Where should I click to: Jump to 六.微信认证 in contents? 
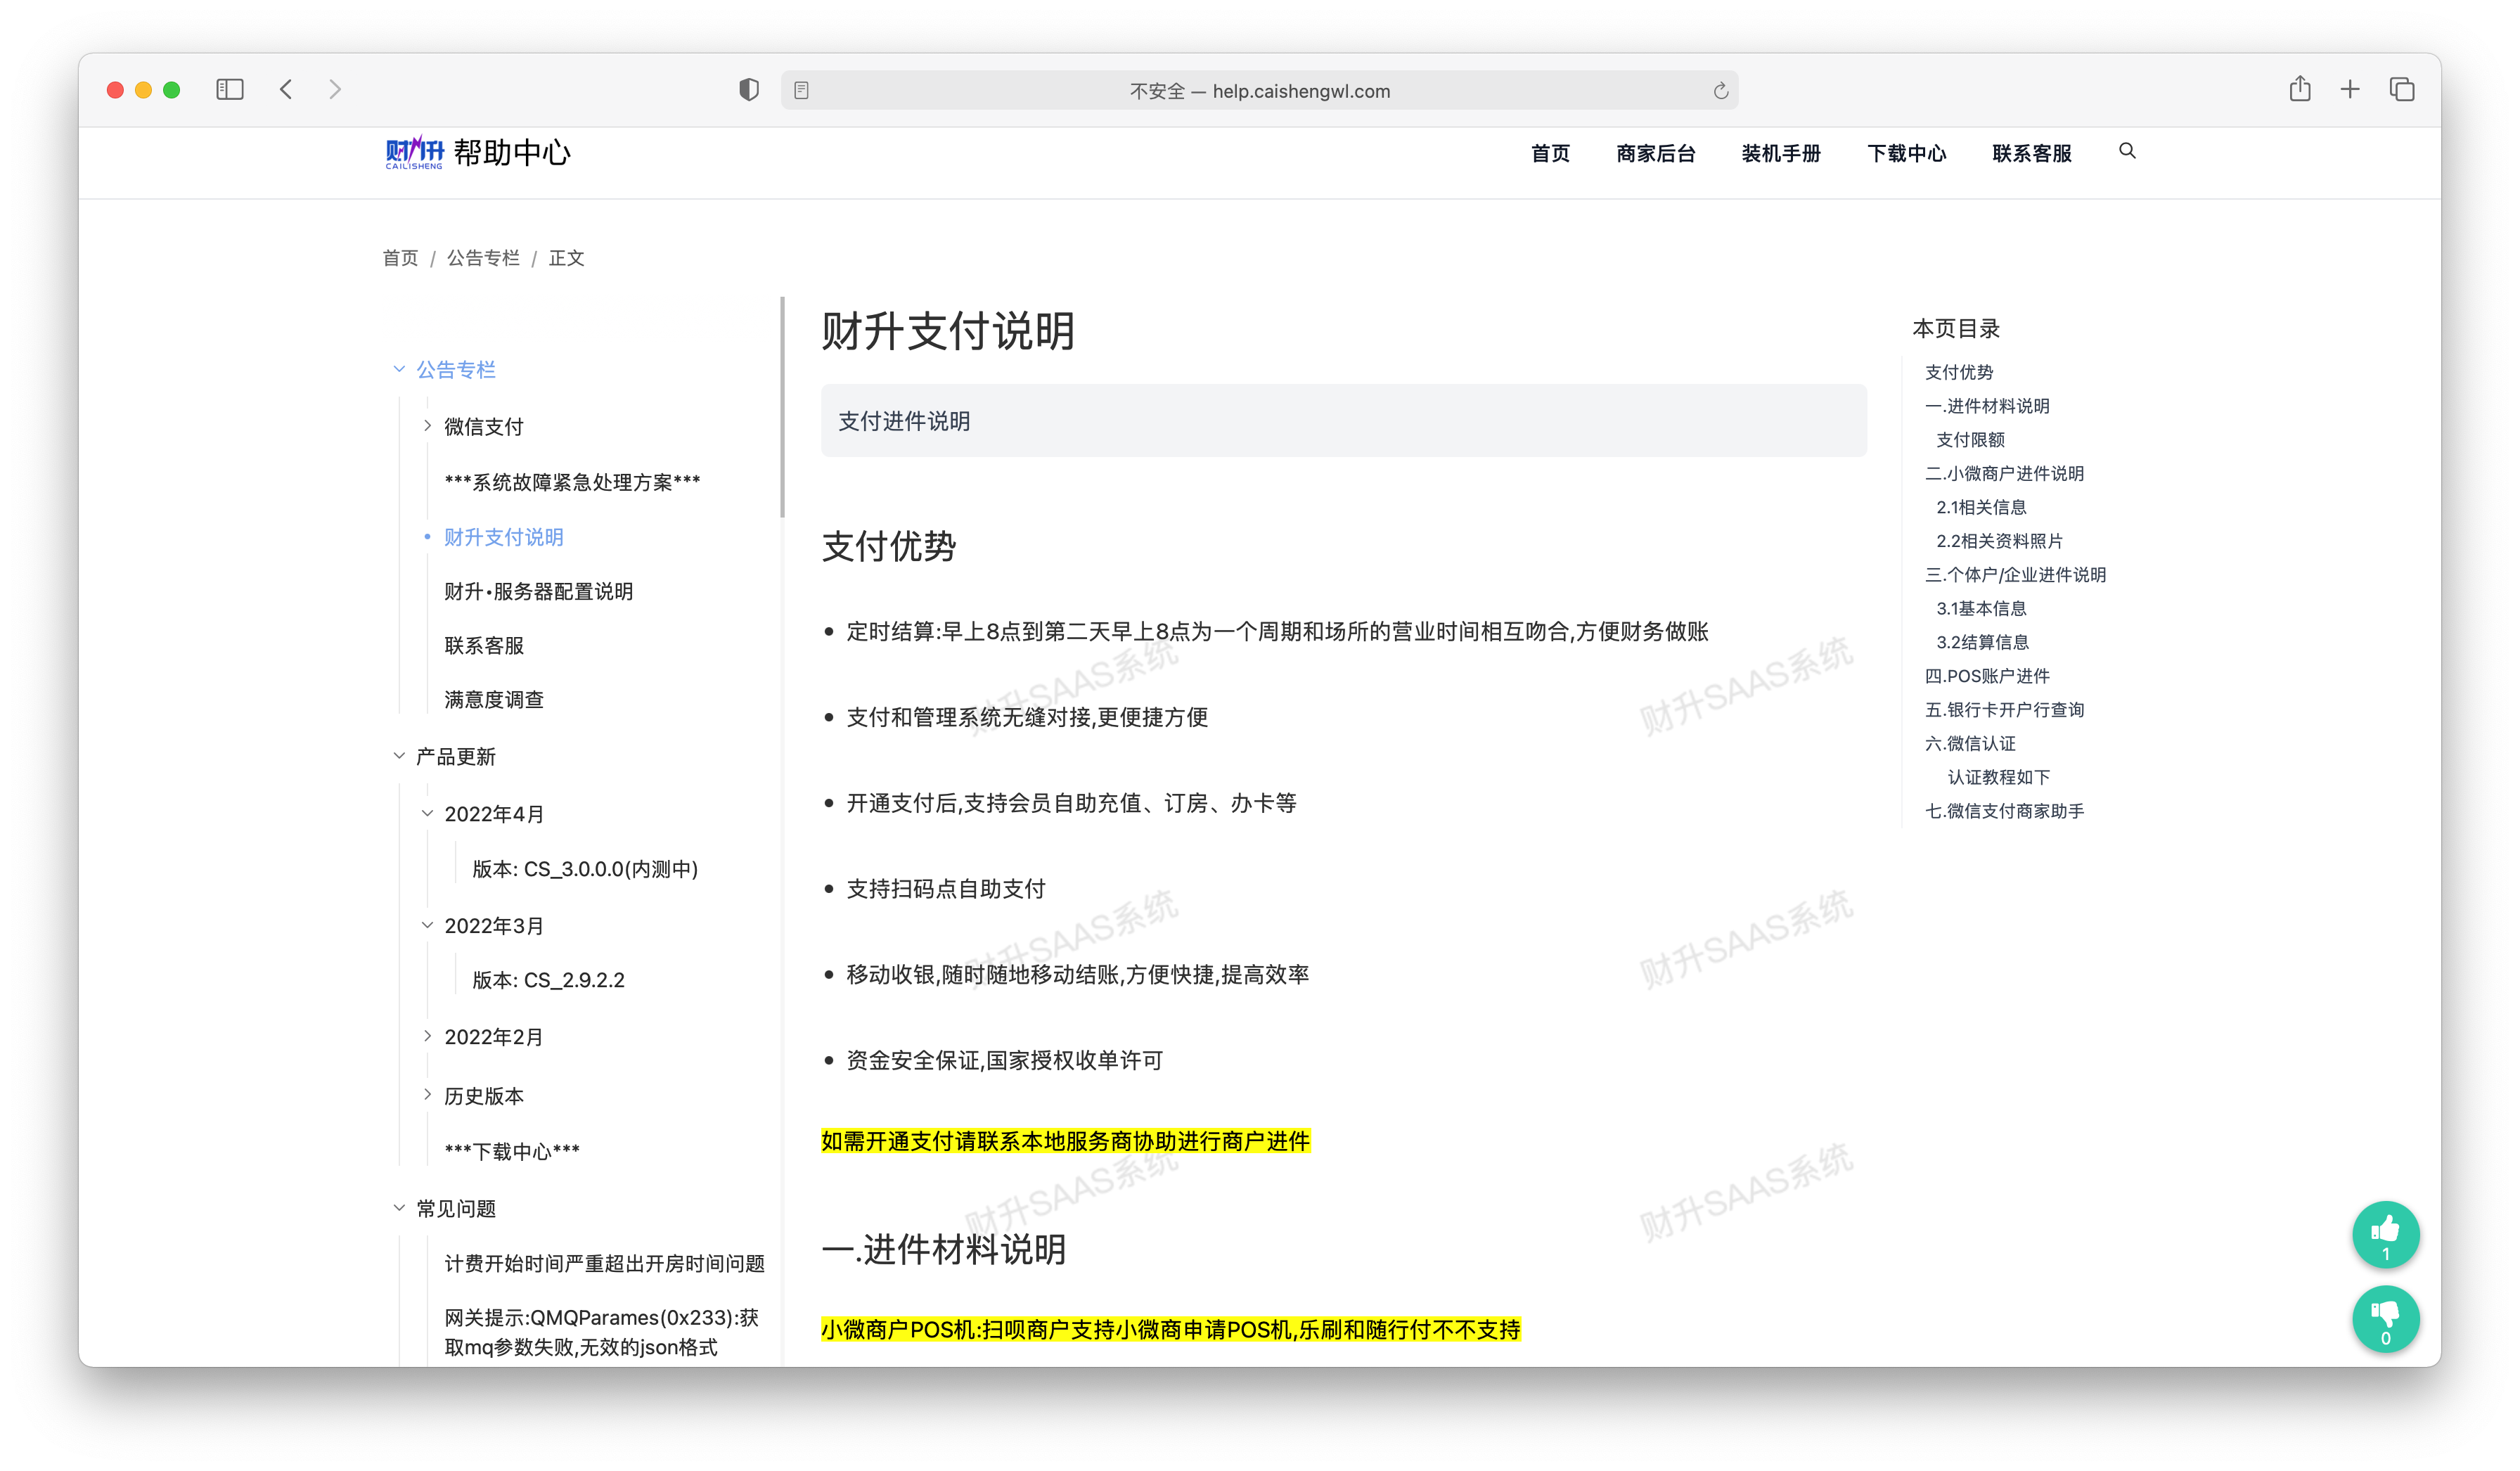[1970, 743]
